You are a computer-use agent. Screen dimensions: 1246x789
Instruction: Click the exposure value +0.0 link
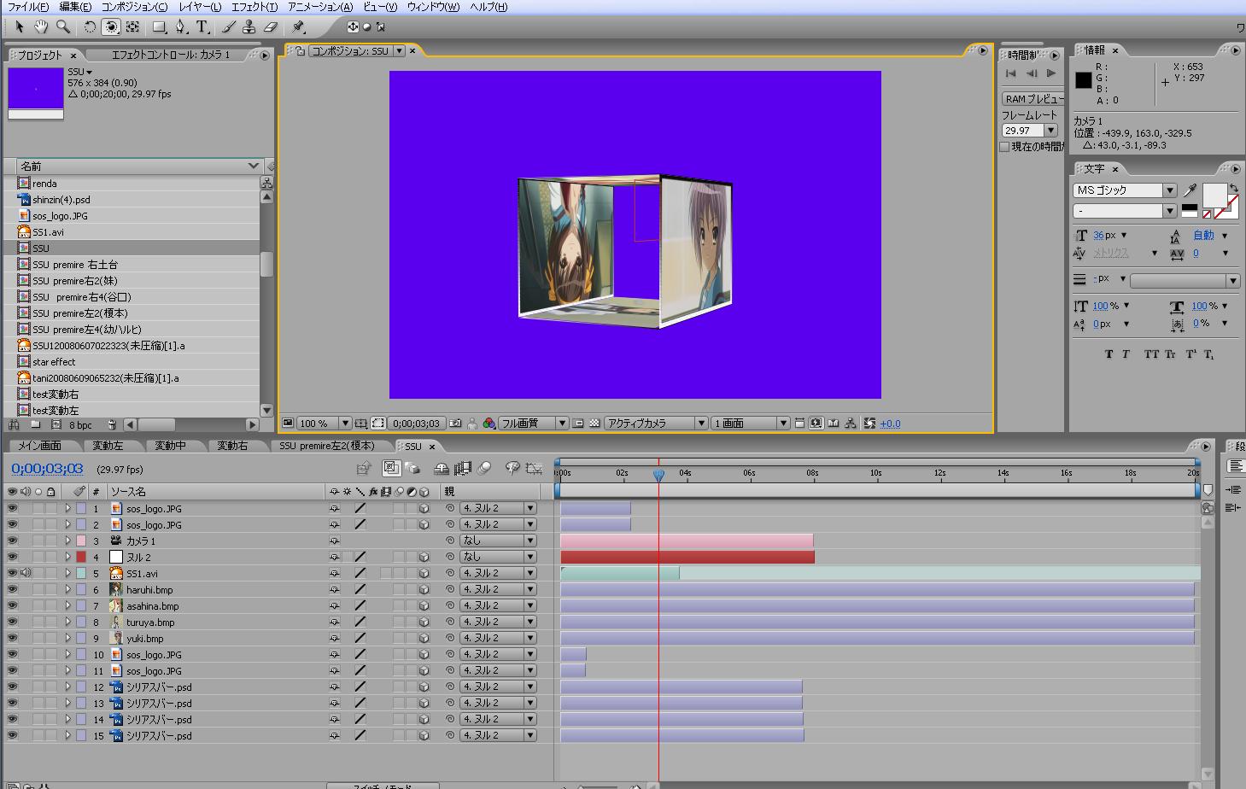coord(891,424)
